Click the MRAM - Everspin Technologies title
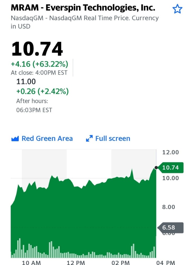The height and width of the screenshot is (265, 196). pyautogui.click(x=83, y=8)
